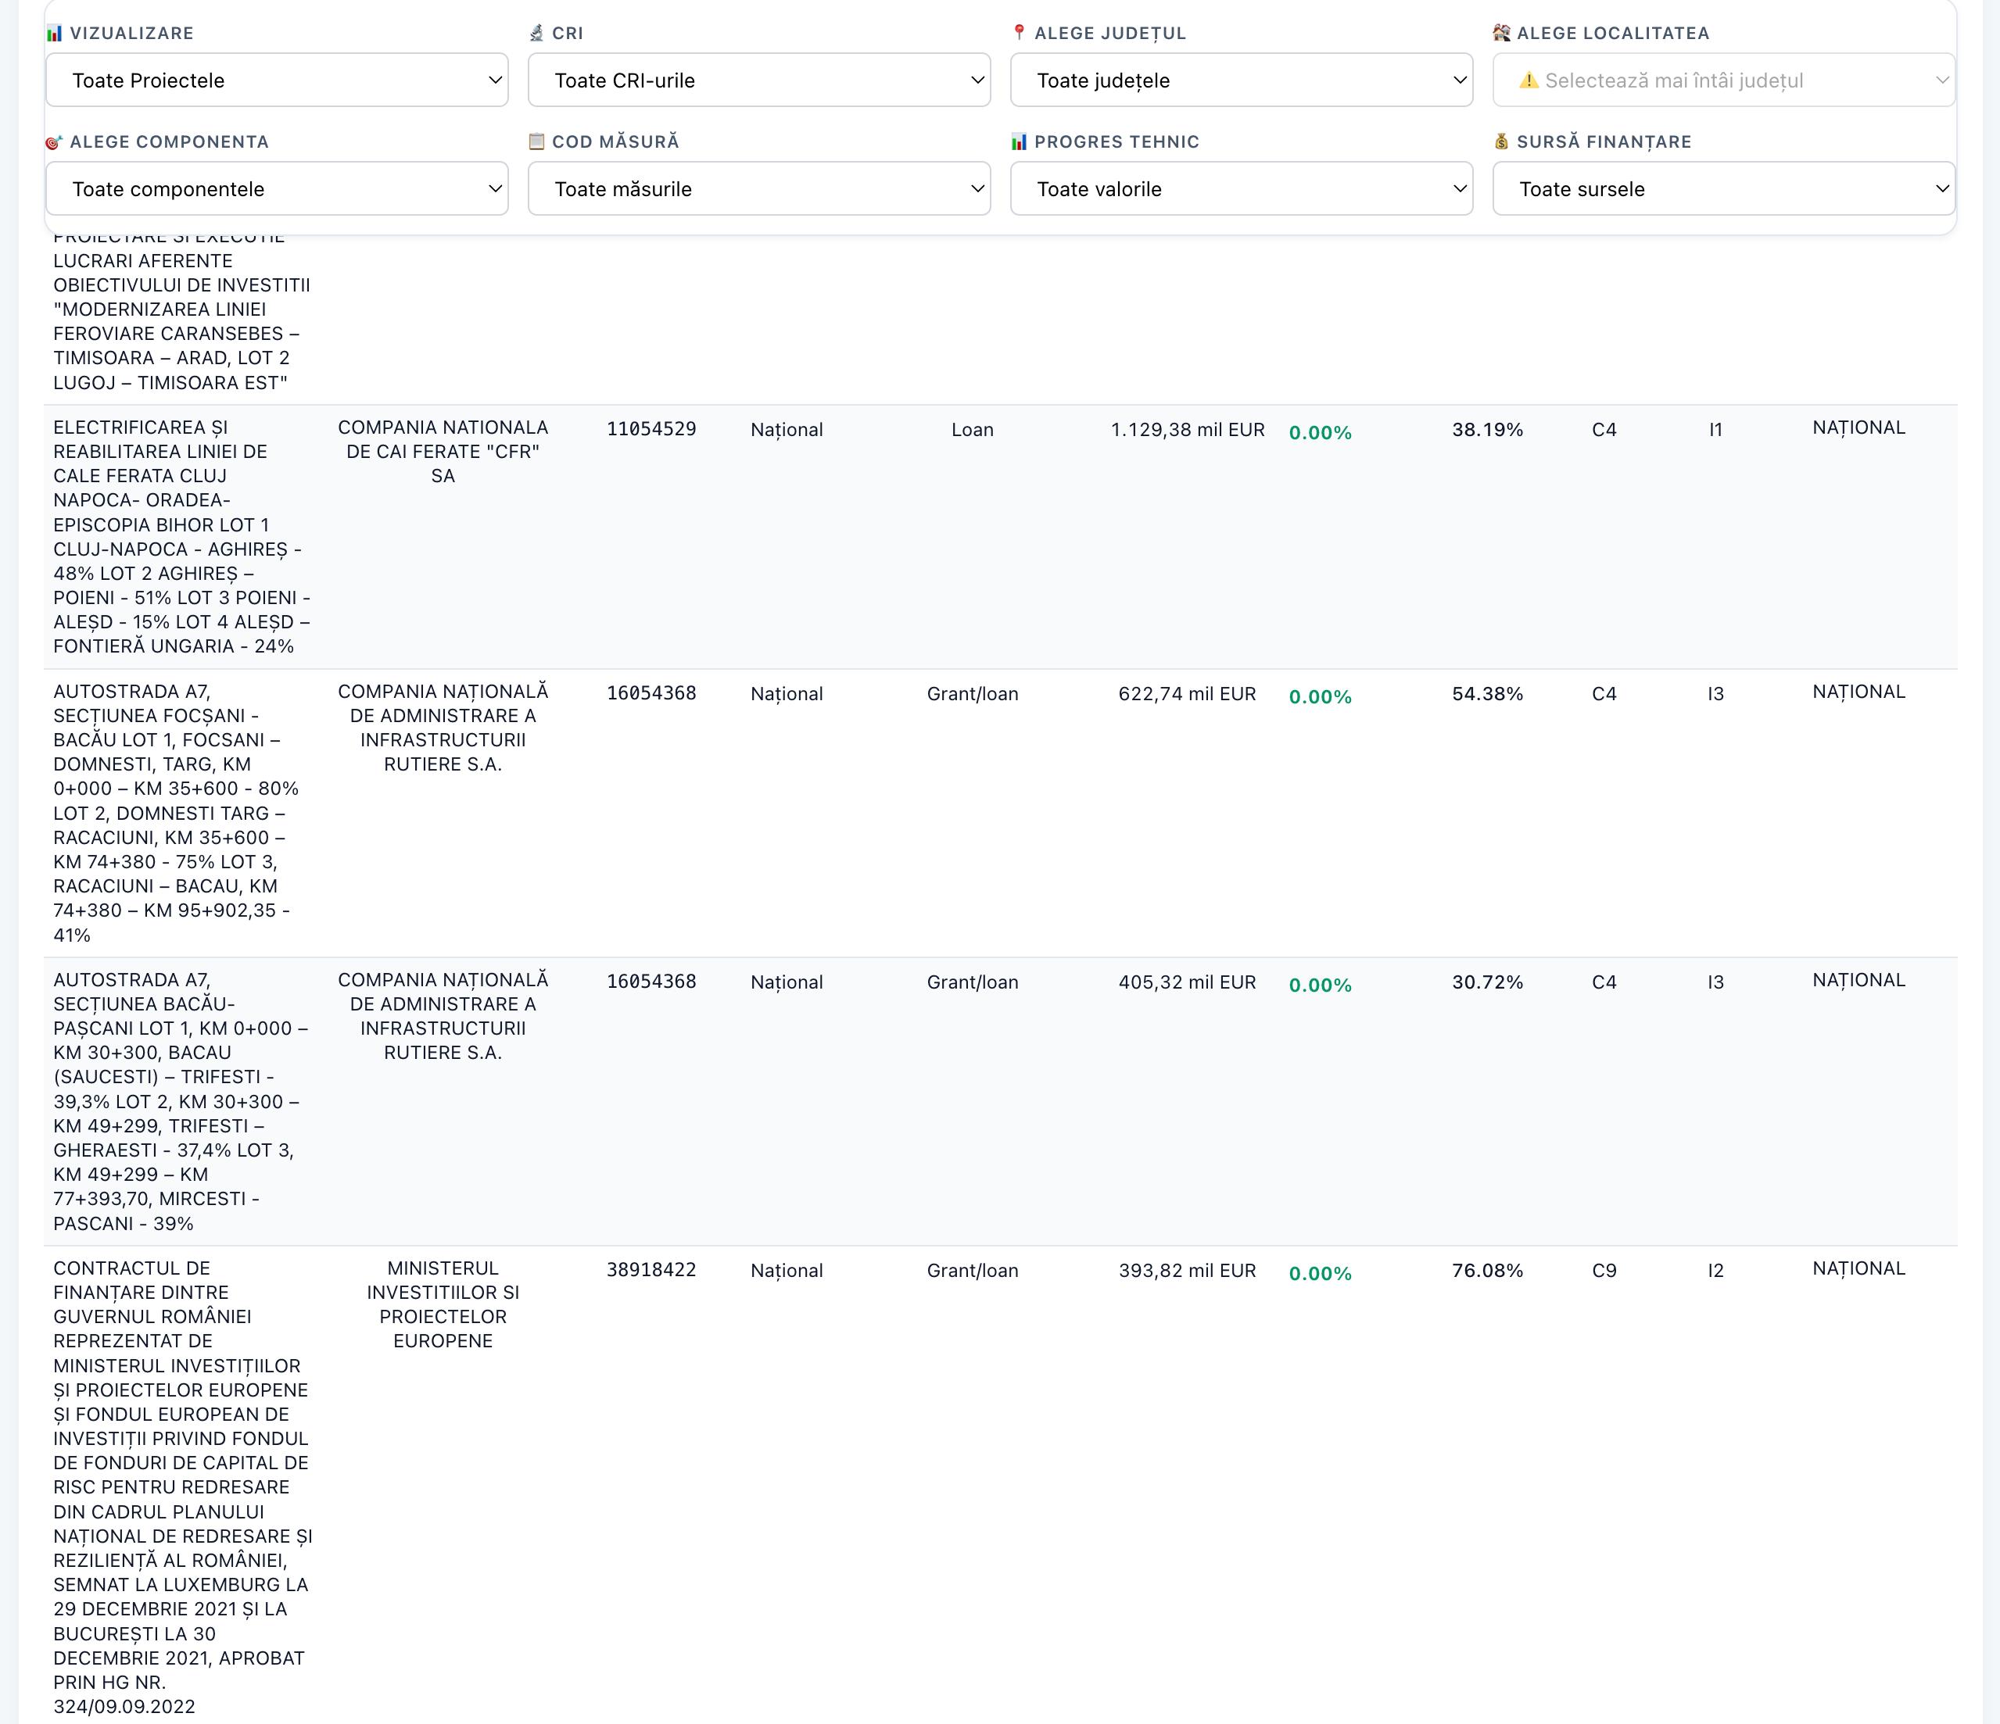The image size is (2000, 1724).
Task: Open the Toate CRI-urile dropdown
Action: (760, 80)
